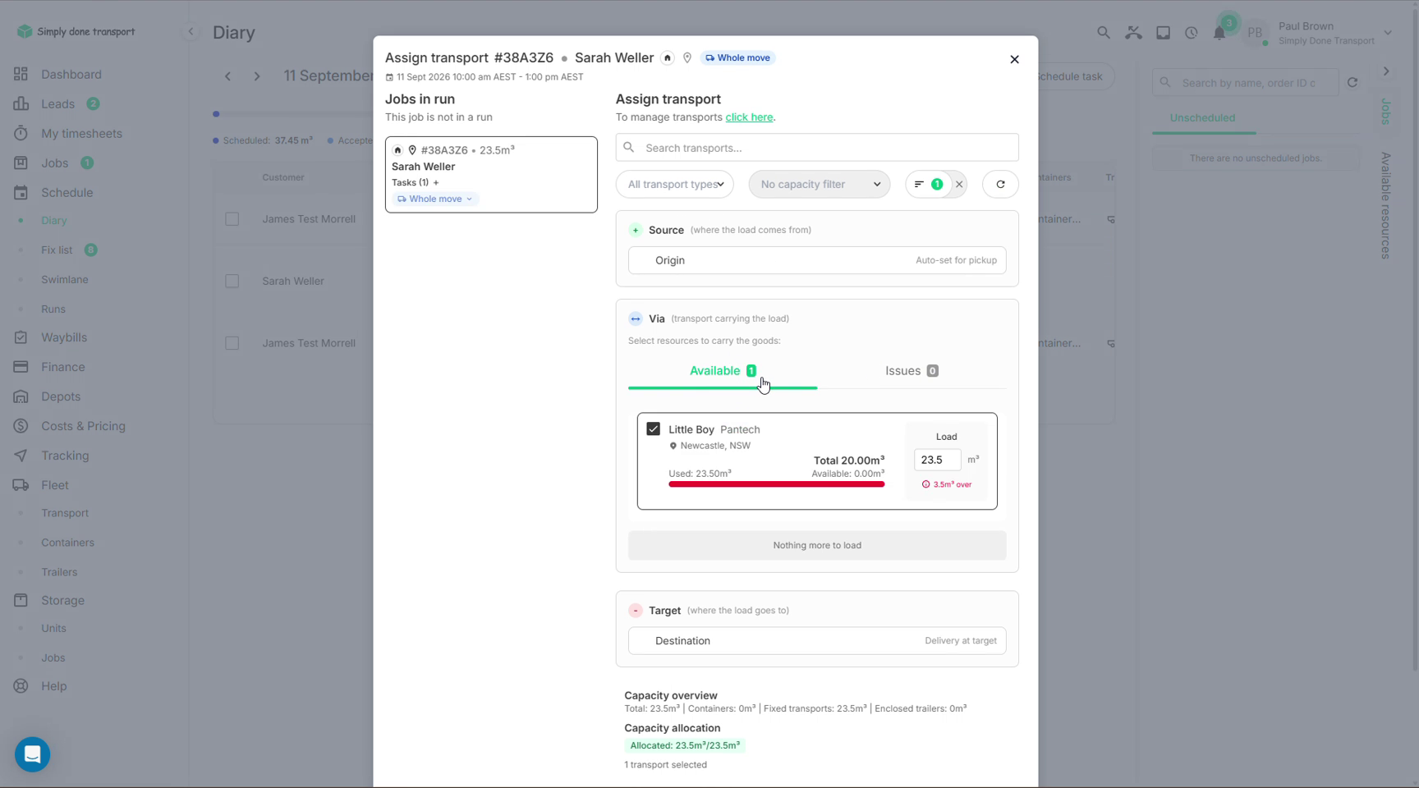This screenshot has width=1419, height=788.
Task: Click the home icon beside Sarah Weller title
Action: coord(668,57)
